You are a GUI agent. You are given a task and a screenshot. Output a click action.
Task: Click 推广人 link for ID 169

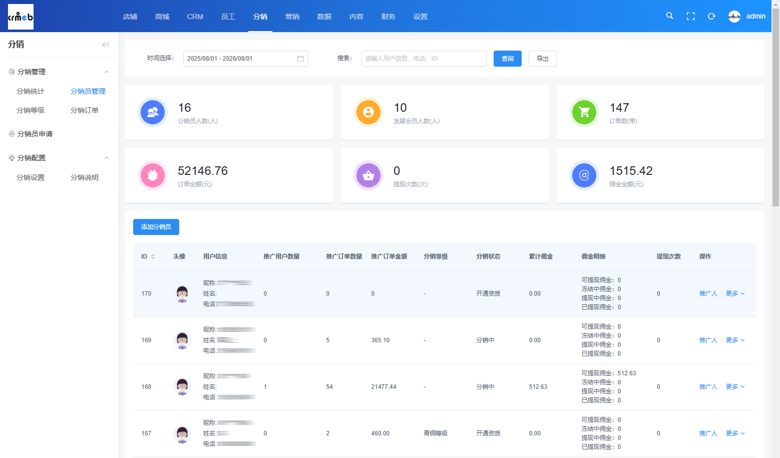708,340
